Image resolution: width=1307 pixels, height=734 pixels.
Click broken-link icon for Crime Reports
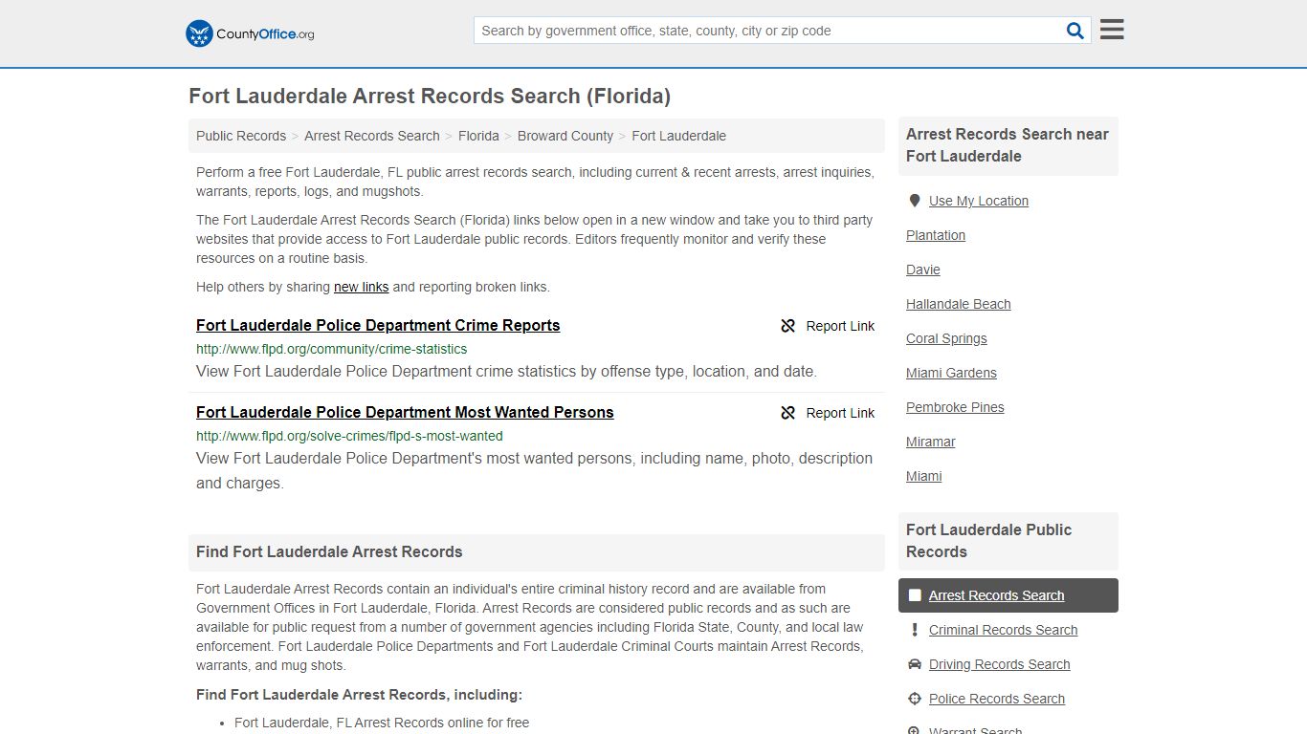point(788,326)
